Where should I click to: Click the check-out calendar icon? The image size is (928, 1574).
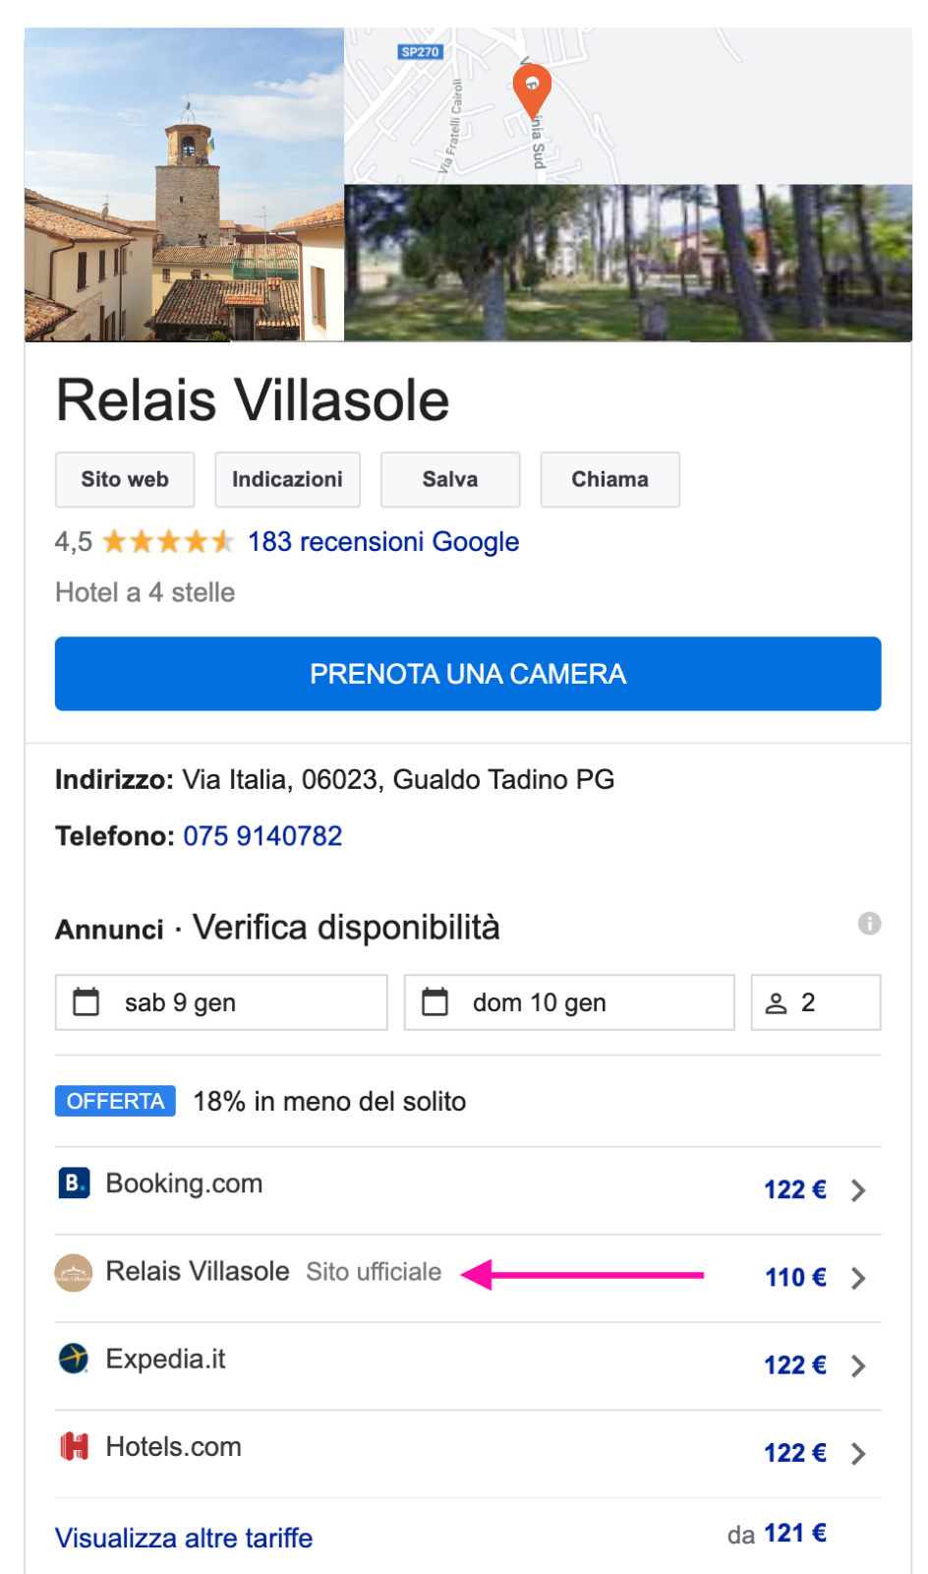[435, 1001]
